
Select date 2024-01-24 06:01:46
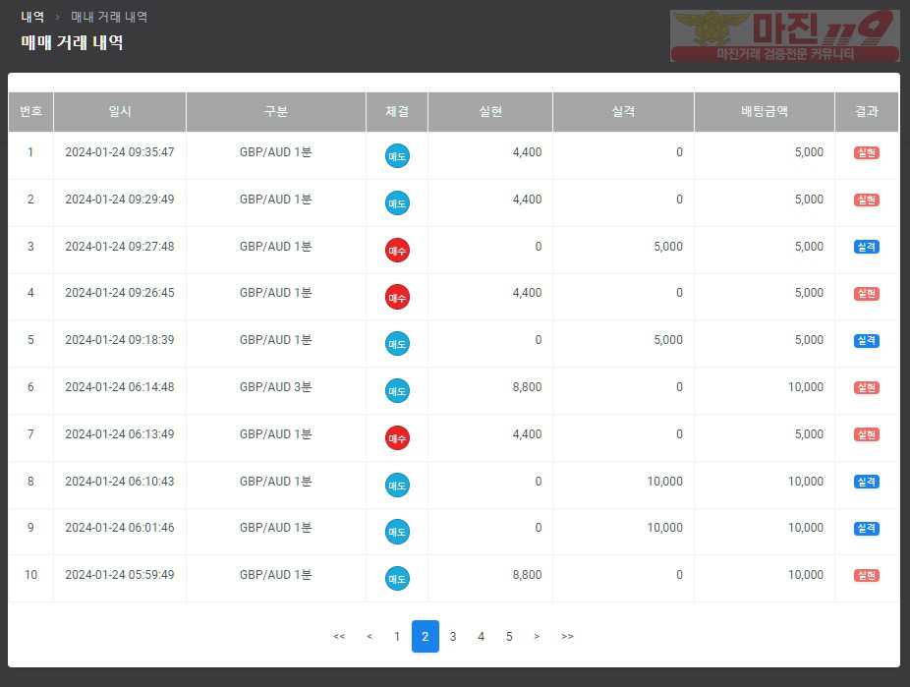click(120, 528)
